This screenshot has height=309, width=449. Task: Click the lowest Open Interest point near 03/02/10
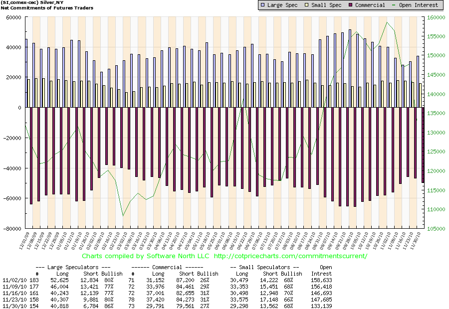123,216
